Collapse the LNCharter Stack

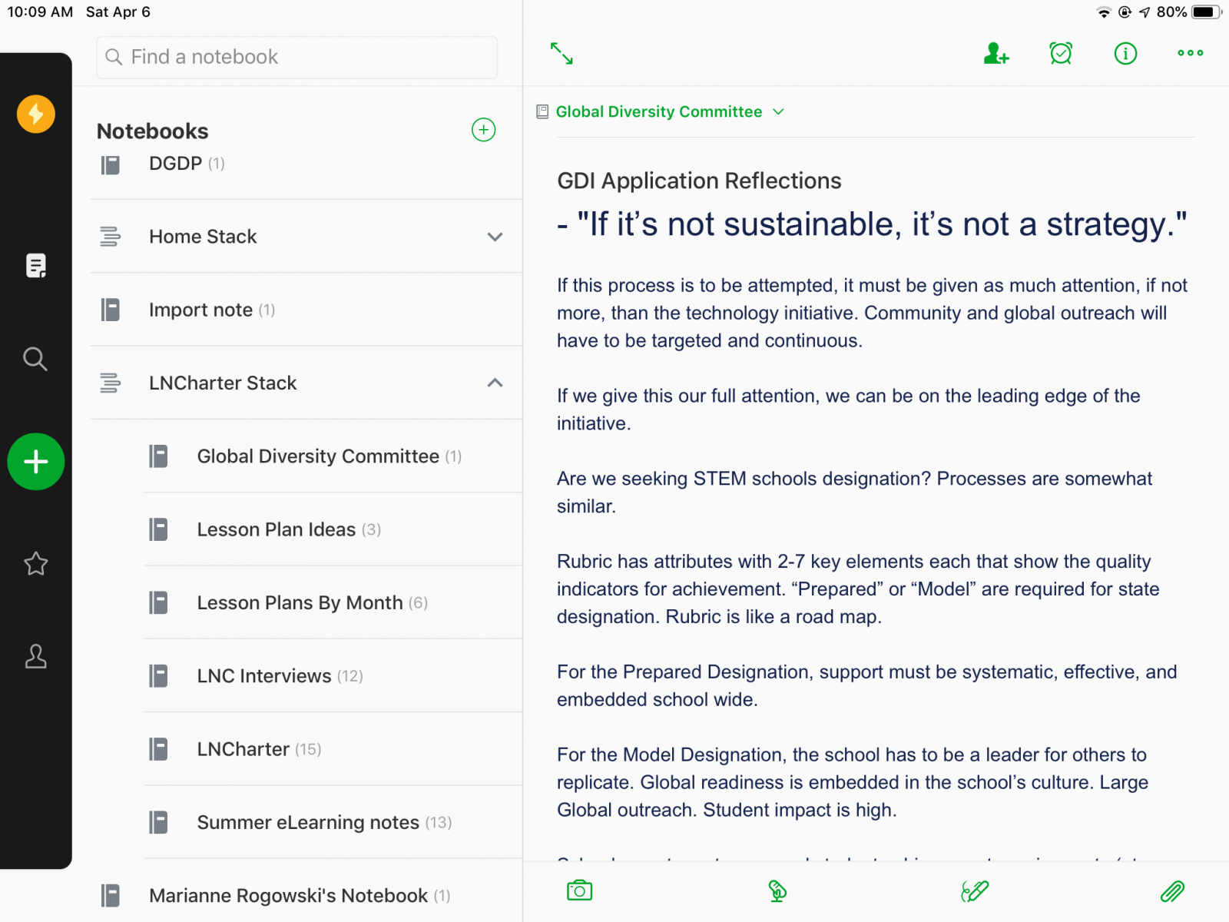(x=495, y=383)
